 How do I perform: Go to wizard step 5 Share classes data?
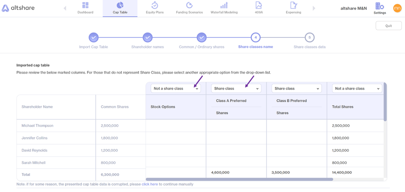(x=309, y=37)
